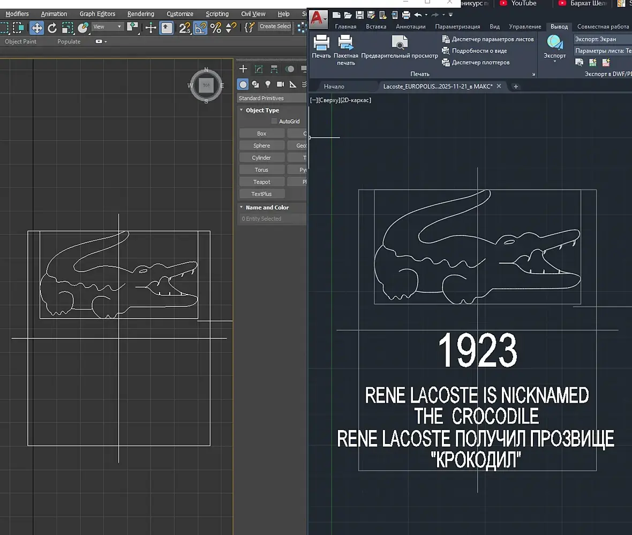Enable the AutoGrid checkbox

(274, 122)
